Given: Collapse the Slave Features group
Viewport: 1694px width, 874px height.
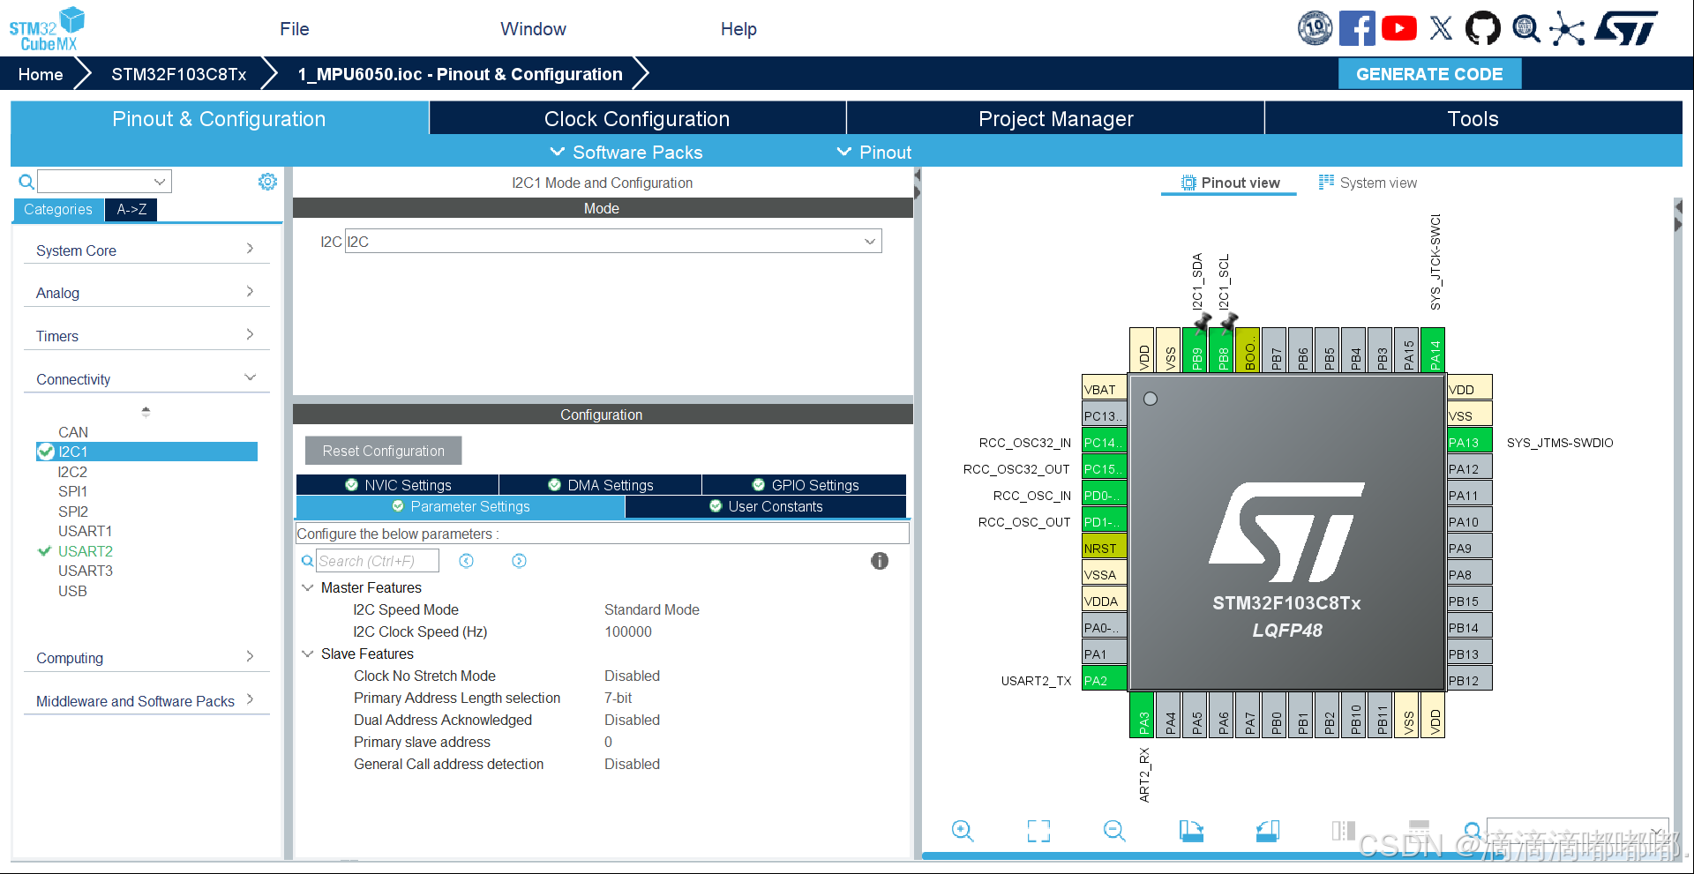Looking at the screenshot, I should tap(308, 654).
